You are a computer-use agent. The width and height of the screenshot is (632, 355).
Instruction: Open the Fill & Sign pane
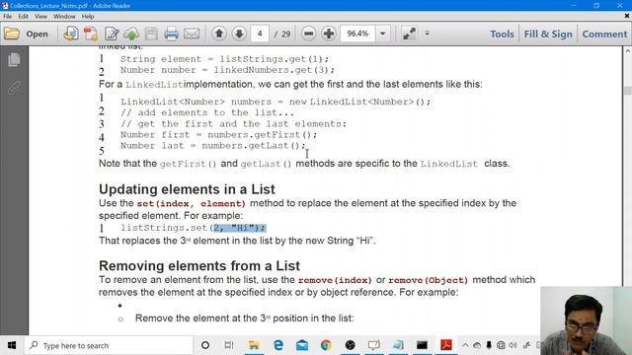pyautogui.click(x=548, y=34)
